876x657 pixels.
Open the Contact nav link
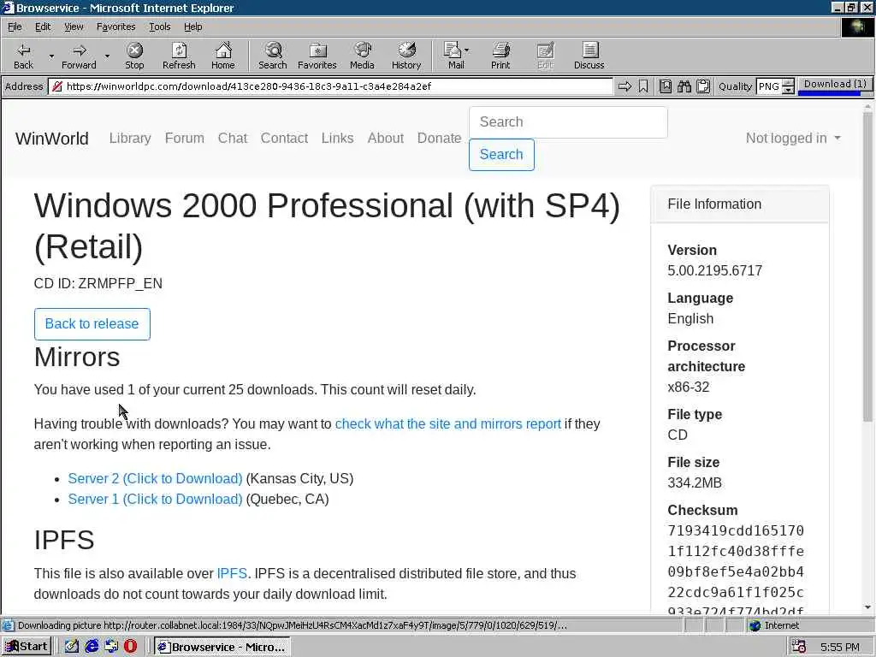(x=284, y=138)
